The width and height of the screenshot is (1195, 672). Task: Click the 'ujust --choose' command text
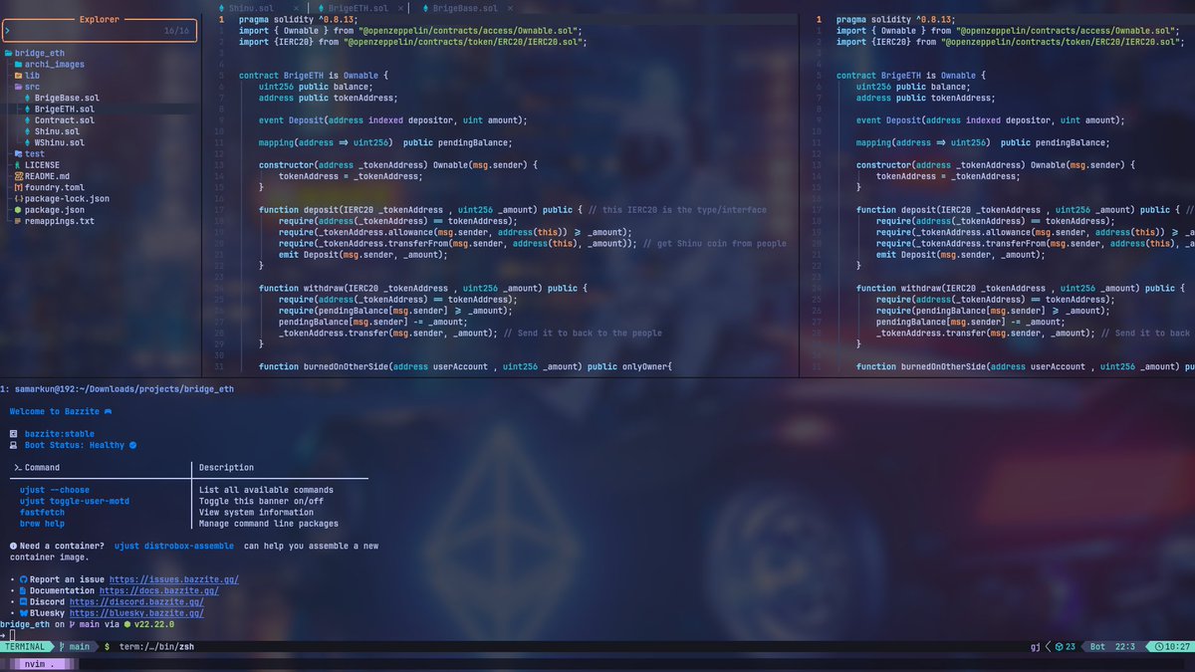click(x=55, y=490)
